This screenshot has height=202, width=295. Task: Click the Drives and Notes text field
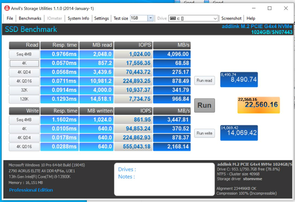pyautogui.click(x=164, y=179)
